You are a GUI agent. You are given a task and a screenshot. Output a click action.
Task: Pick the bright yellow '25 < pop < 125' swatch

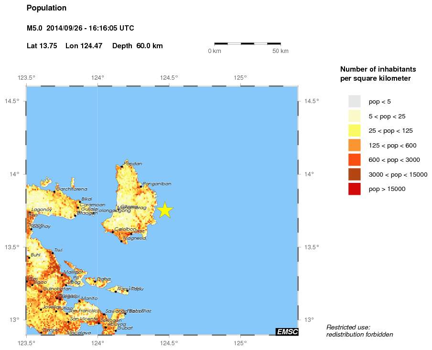point(354,130)
